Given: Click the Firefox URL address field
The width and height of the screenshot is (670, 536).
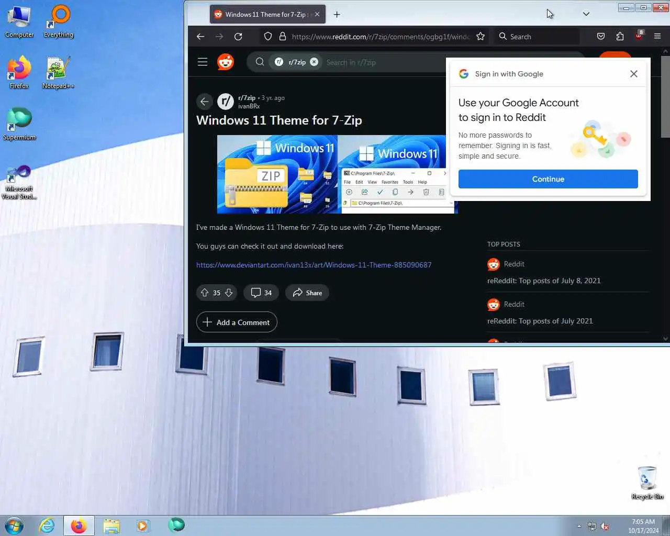Looking at the screenshot, I should pyautogui.click(x=380, y=37).
